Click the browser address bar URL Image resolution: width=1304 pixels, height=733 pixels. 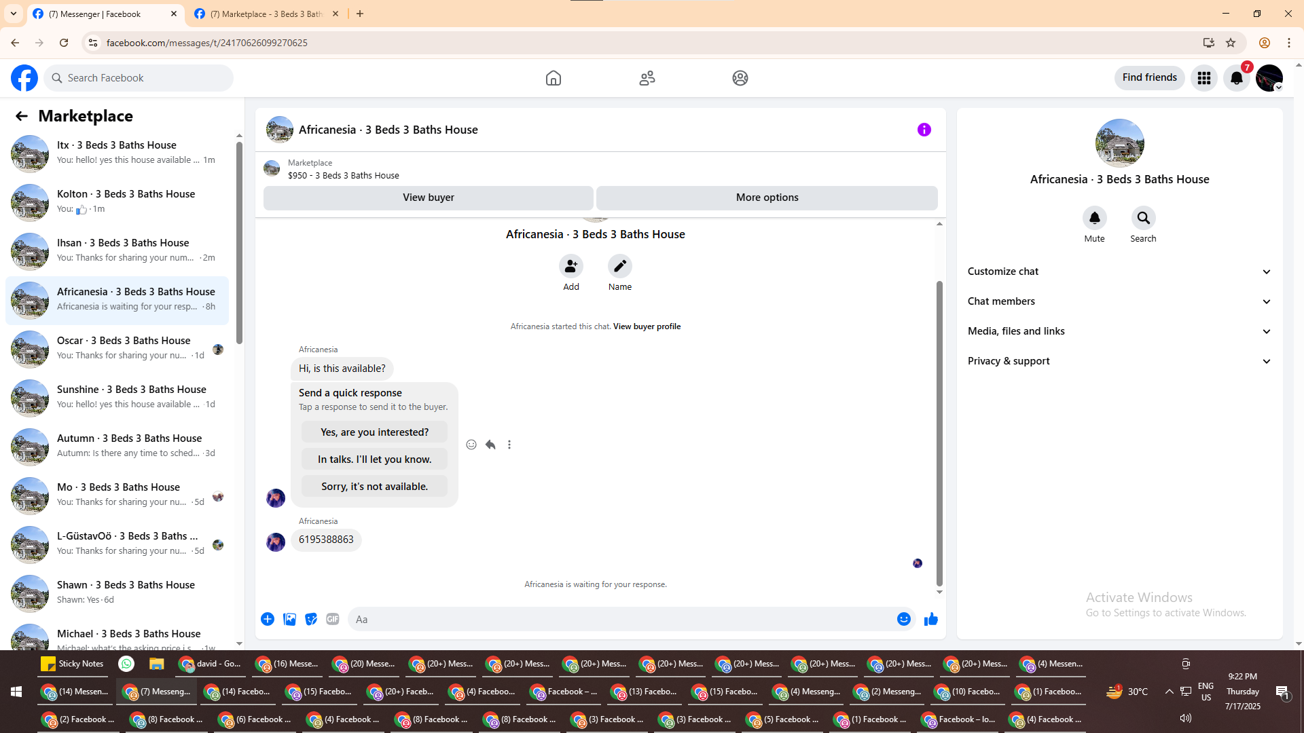coord(207,43)
